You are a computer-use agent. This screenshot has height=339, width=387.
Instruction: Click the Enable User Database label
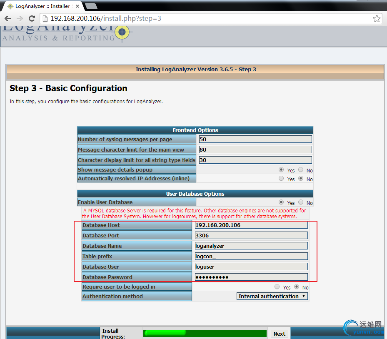(105, 202)
